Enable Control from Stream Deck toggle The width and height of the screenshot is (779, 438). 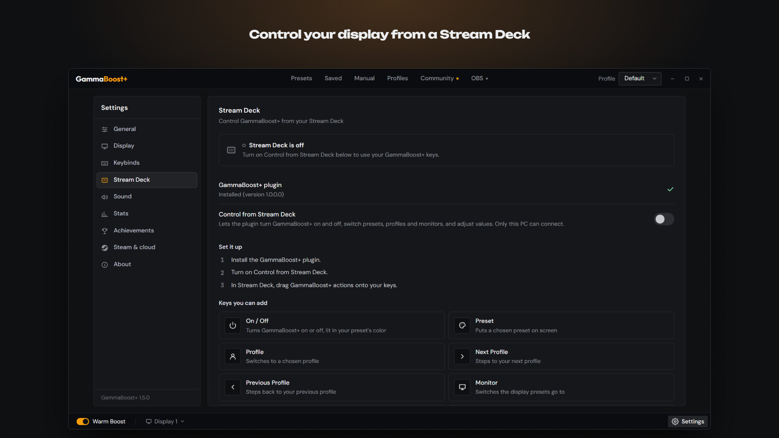coord(664,219)
